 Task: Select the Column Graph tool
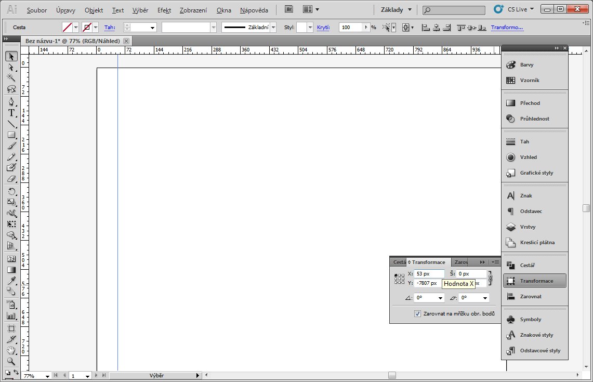coord(11,315)
